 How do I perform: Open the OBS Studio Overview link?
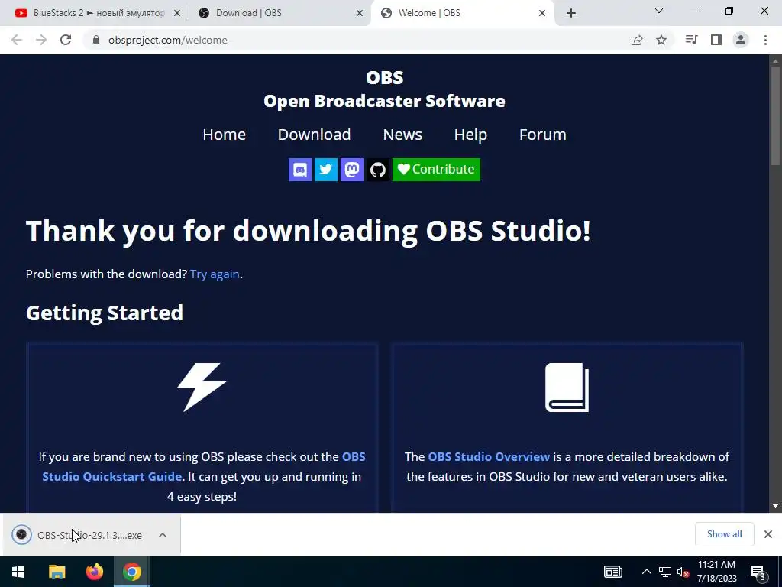pyautogui.click(x=489, y=457)
